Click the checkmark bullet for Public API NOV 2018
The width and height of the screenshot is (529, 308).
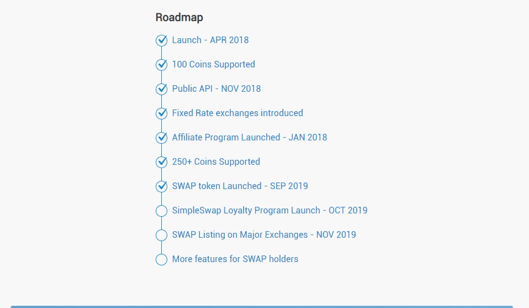(162, 89)
